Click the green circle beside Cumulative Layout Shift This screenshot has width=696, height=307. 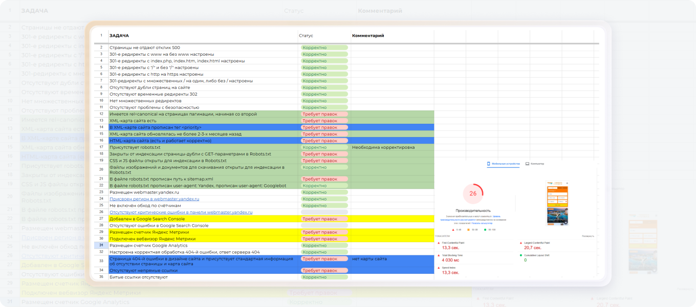pyautogui.click(x=520, y=255)
